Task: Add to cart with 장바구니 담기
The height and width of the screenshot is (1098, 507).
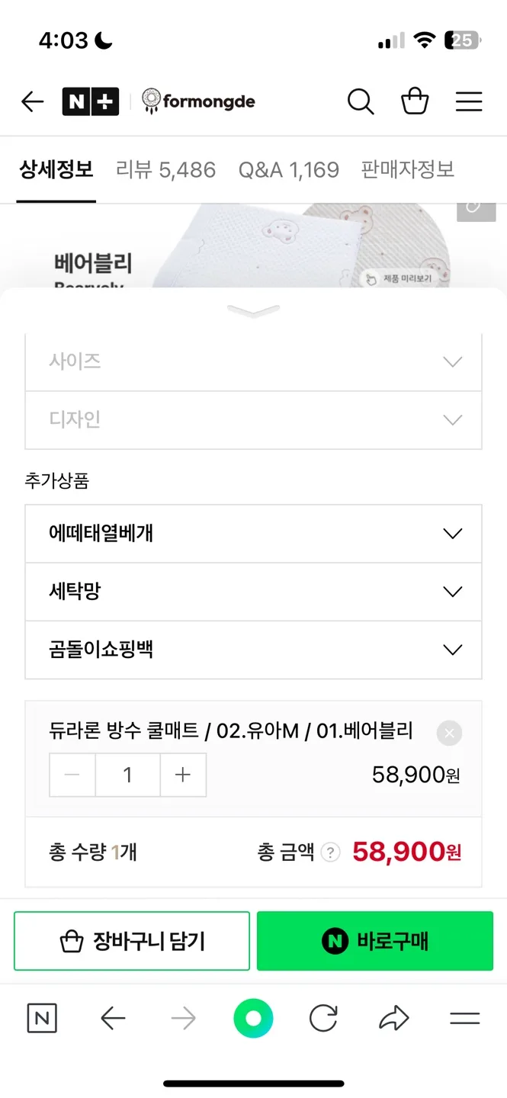Action: [132, 941]
